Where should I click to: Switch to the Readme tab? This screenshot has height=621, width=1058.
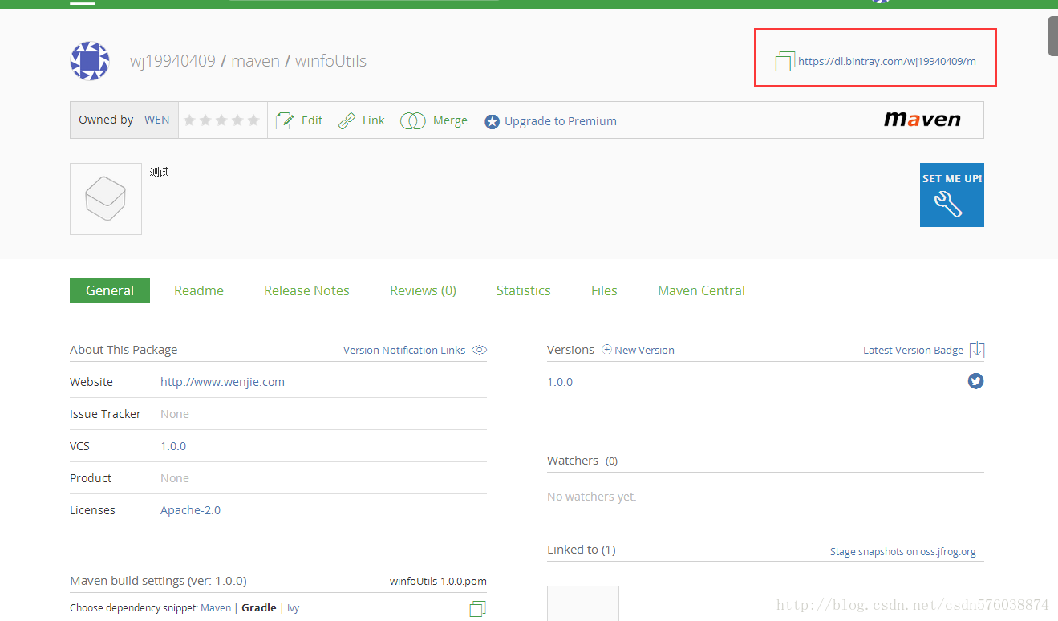pos(199,290)
